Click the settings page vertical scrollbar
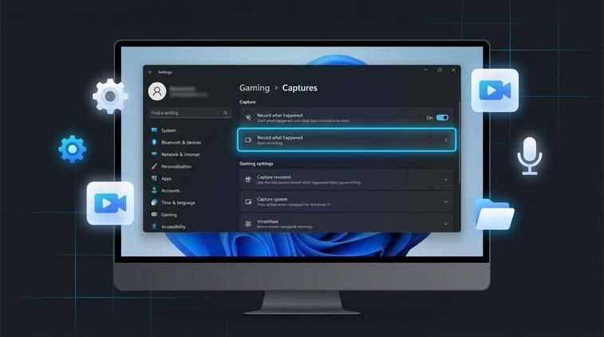Viewport: 604px width, 337px height. pos(459,143)
